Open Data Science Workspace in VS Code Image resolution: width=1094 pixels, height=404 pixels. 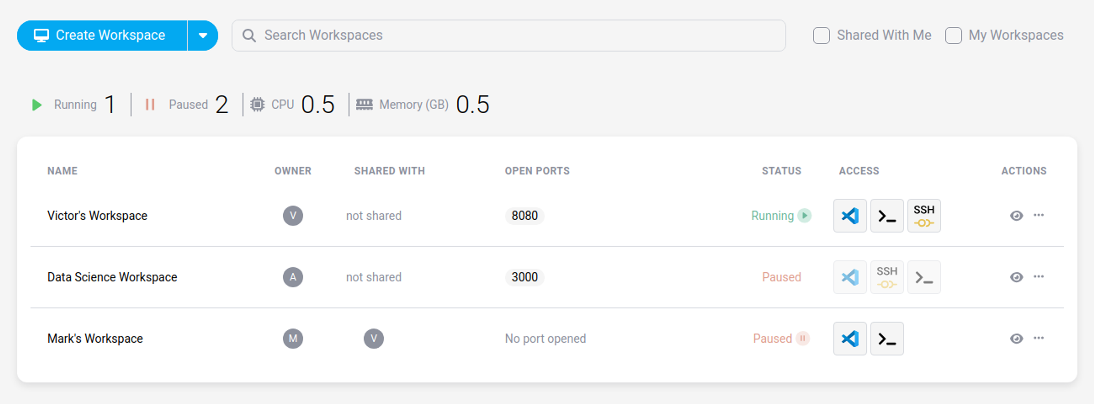pos(849,277)
